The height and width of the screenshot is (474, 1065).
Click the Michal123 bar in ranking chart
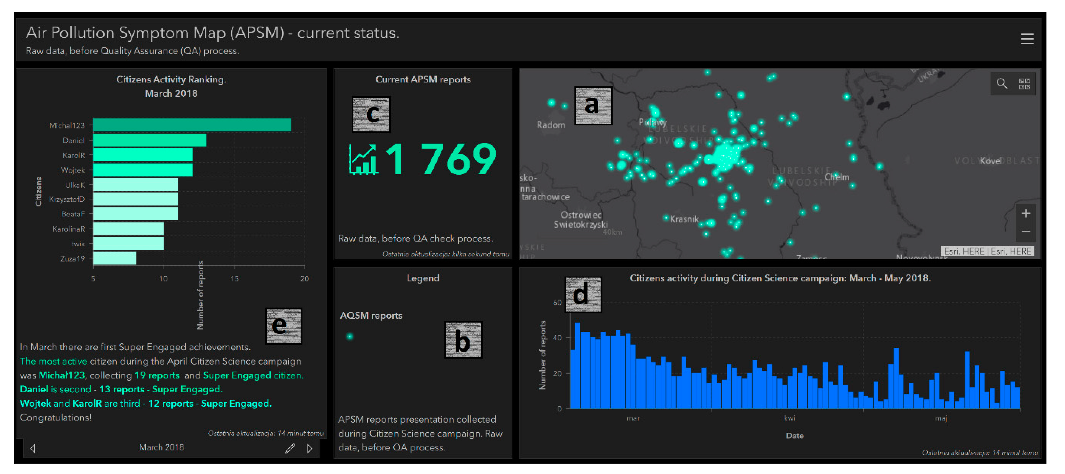(x=192, y=125)
